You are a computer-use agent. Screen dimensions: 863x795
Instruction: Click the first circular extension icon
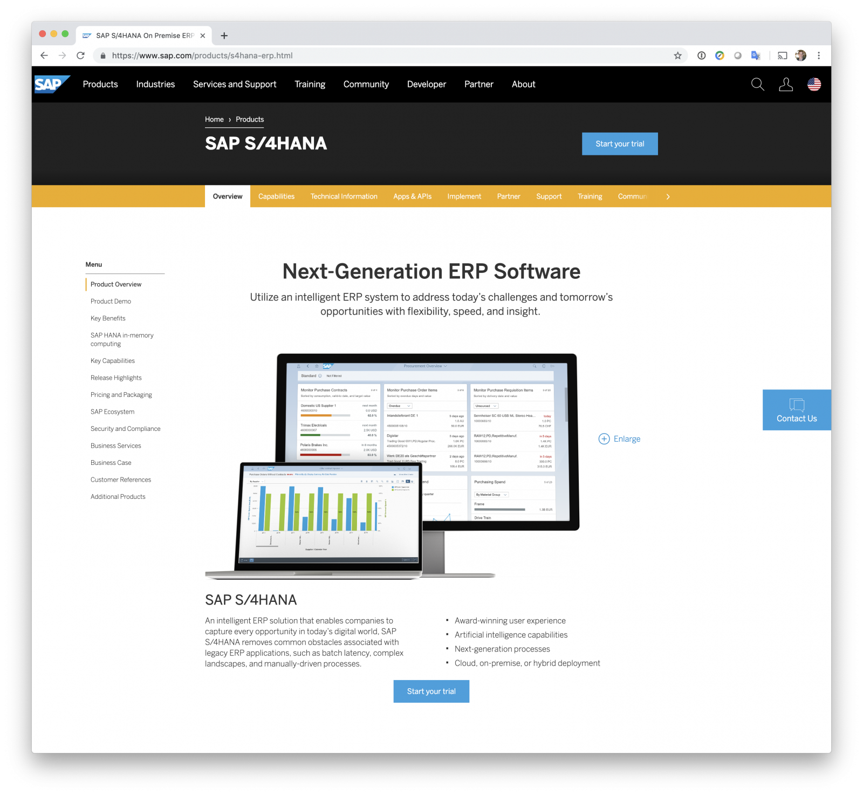tap(702, 56)
